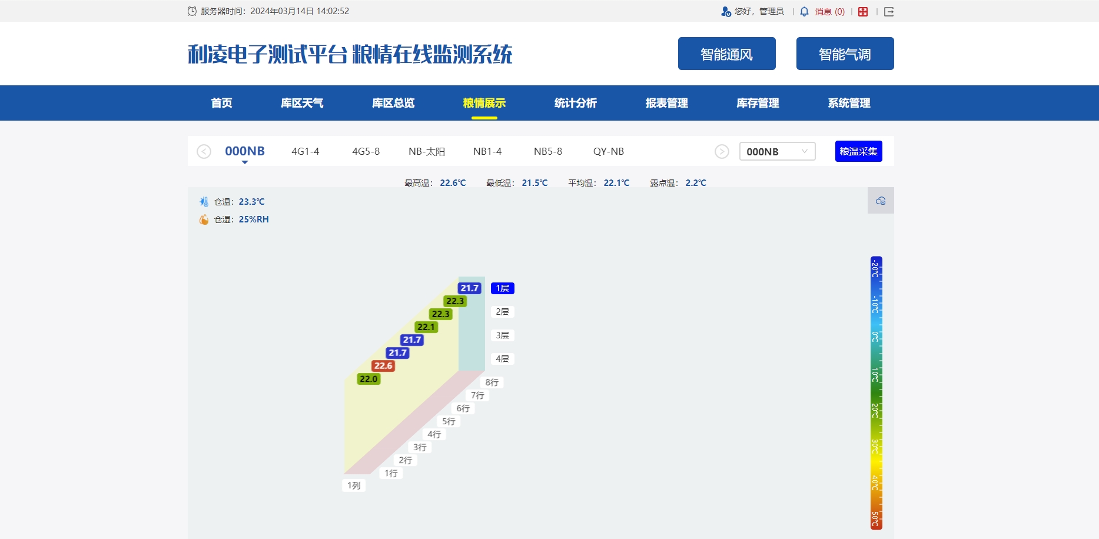Select the 4G5-8 warehouse tab
The image size is (1099, 539).
[x=366, y=151]
